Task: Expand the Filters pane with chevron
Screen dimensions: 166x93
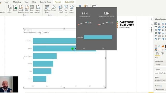Action: [x=151, y=19]
